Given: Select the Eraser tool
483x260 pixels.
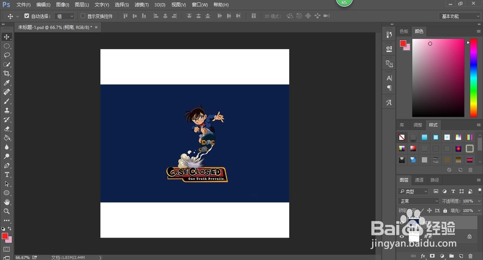Looking at the screenshot, I should point(6,129).
